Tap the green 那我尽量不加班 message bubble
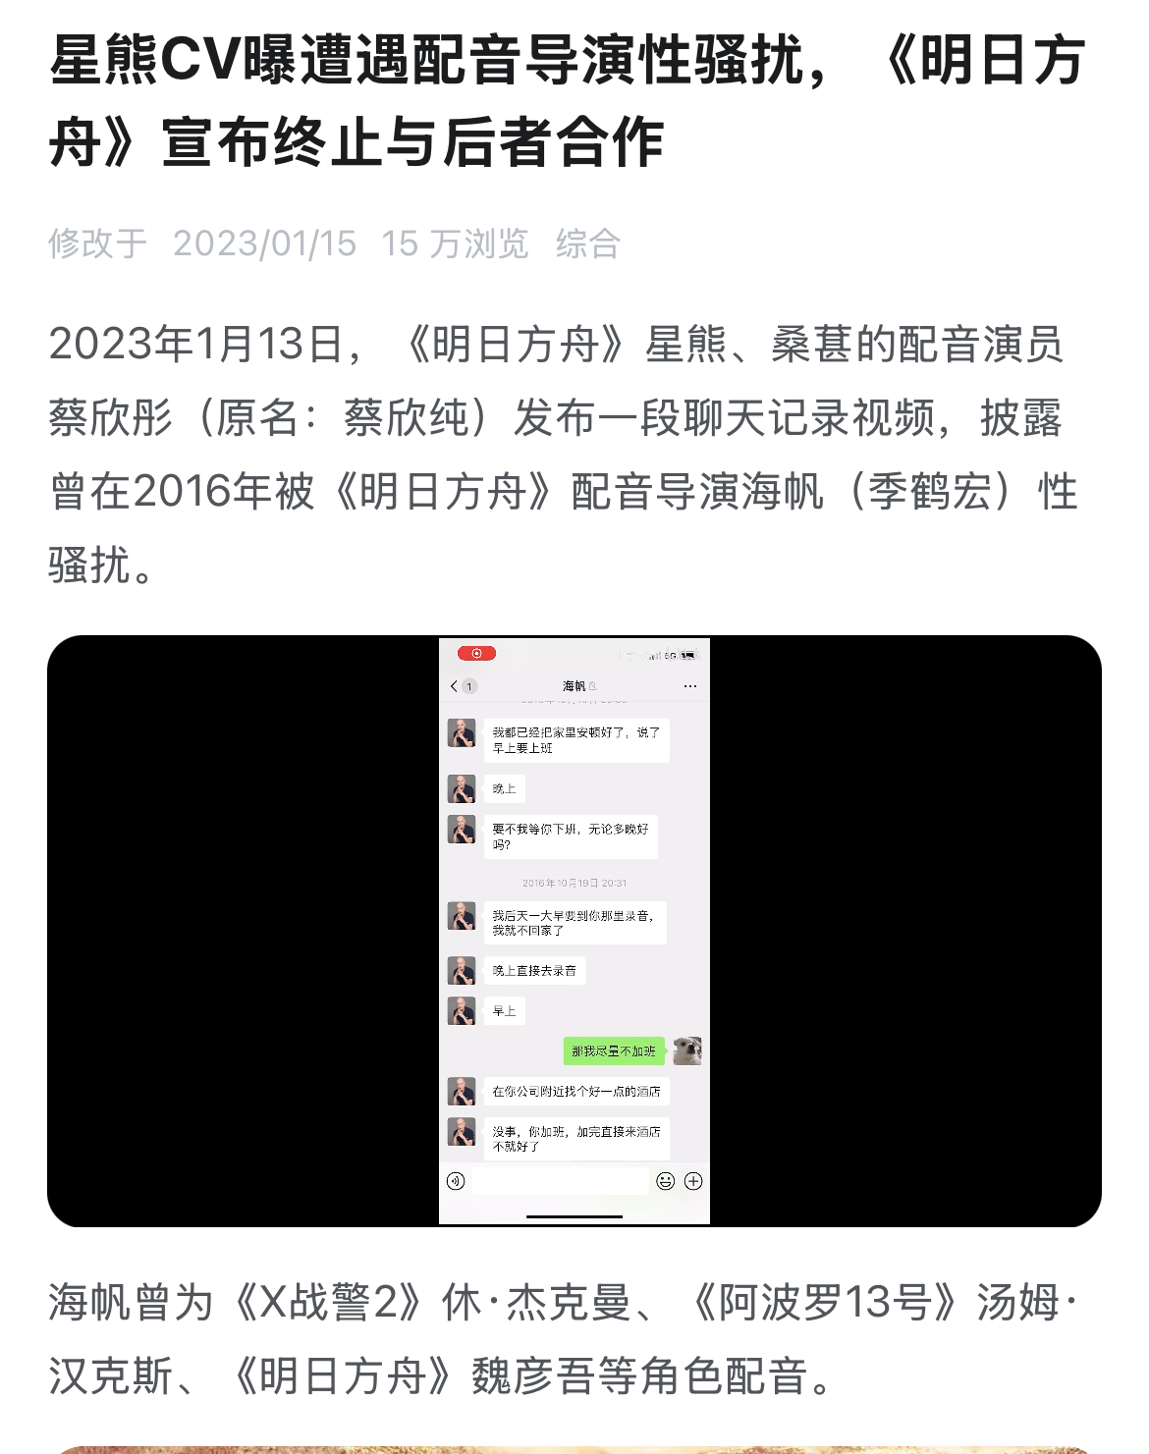Viewport: 1149px width, 1454px height. (614, 1051)
